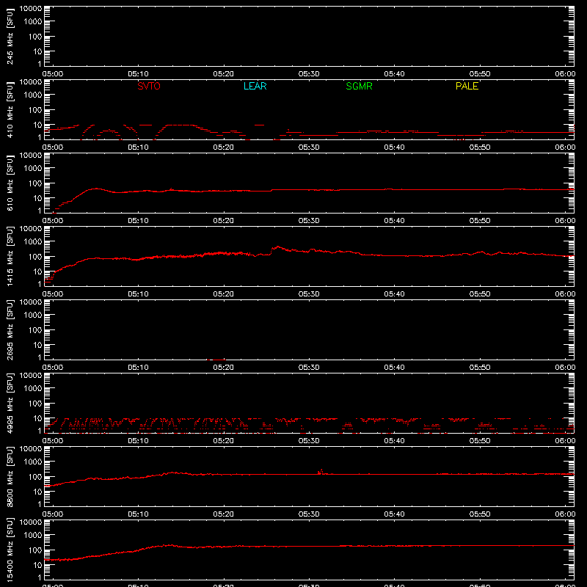The width and height of the screenshot is (587, 587).
Task: Click the 610 MHz [SFU] axis title
Action: pyautogui.click(x=10, y=183)
